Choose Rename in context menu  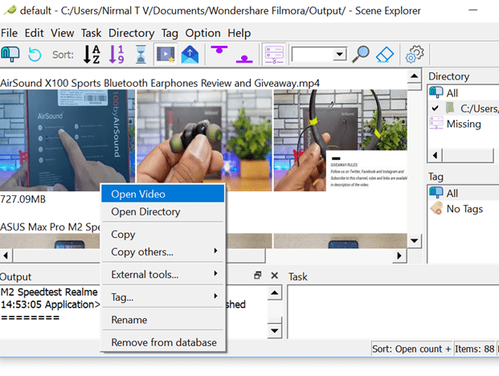click(x=162, y=320)
